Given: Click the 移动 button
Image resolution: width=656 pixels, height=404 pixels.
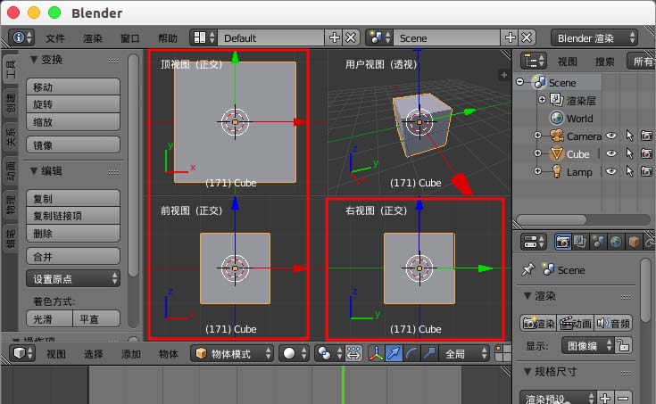Looking at the screenshot, I should (x=73, y=87).
